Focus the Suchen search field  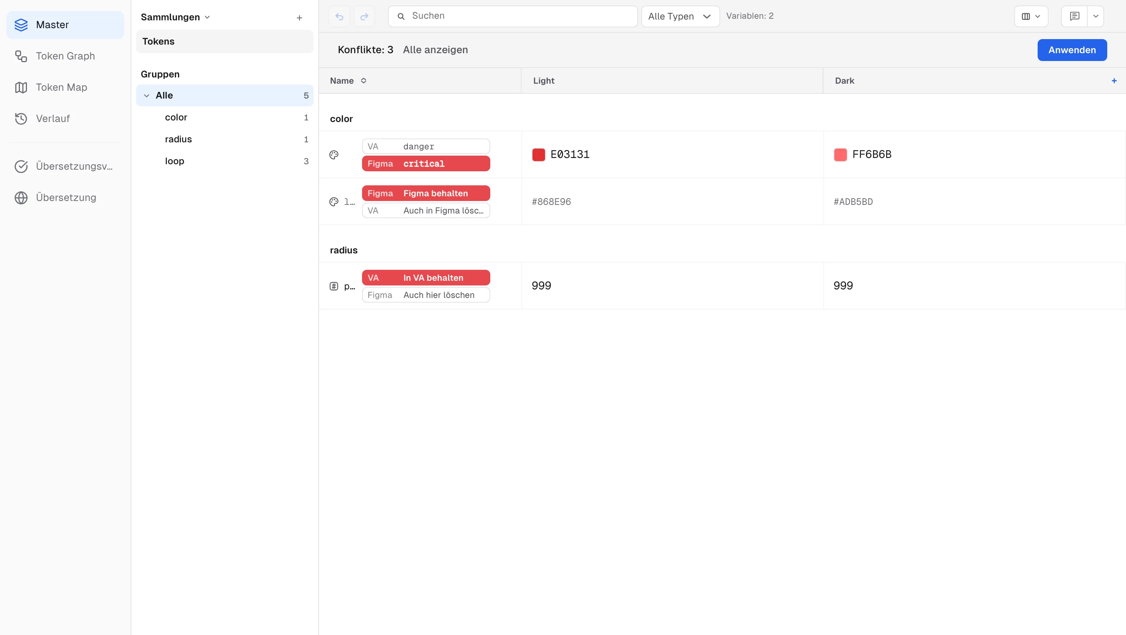point(513,16)
